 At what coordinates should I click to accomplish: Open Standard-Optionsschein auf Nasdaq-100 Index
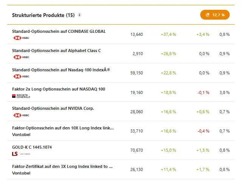[61, 70]
